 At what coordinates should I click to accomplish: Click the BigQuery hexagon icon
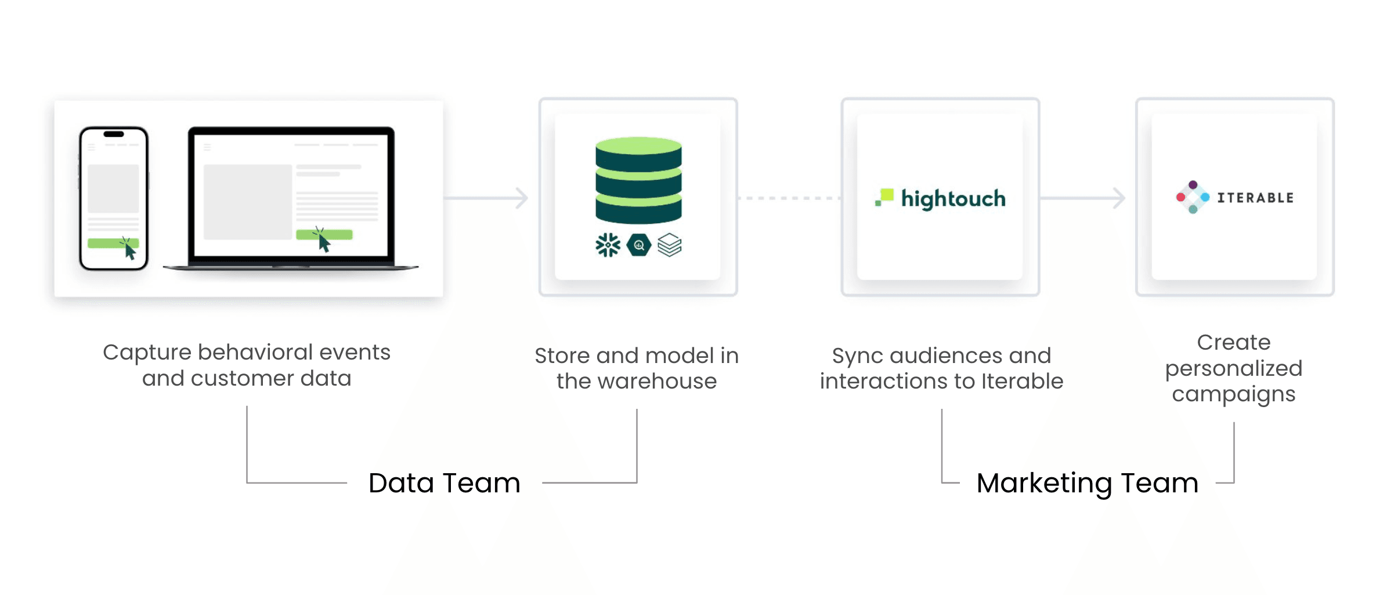[639, 245]
